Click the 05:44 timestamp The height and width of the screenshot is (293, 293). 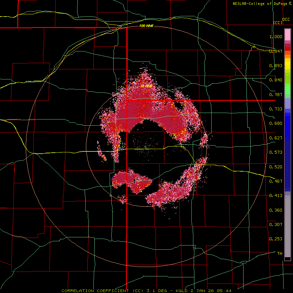pos(224,291)
